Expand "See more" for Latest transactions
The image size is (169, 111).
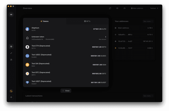pyautogui.click(x=148, y=96)
